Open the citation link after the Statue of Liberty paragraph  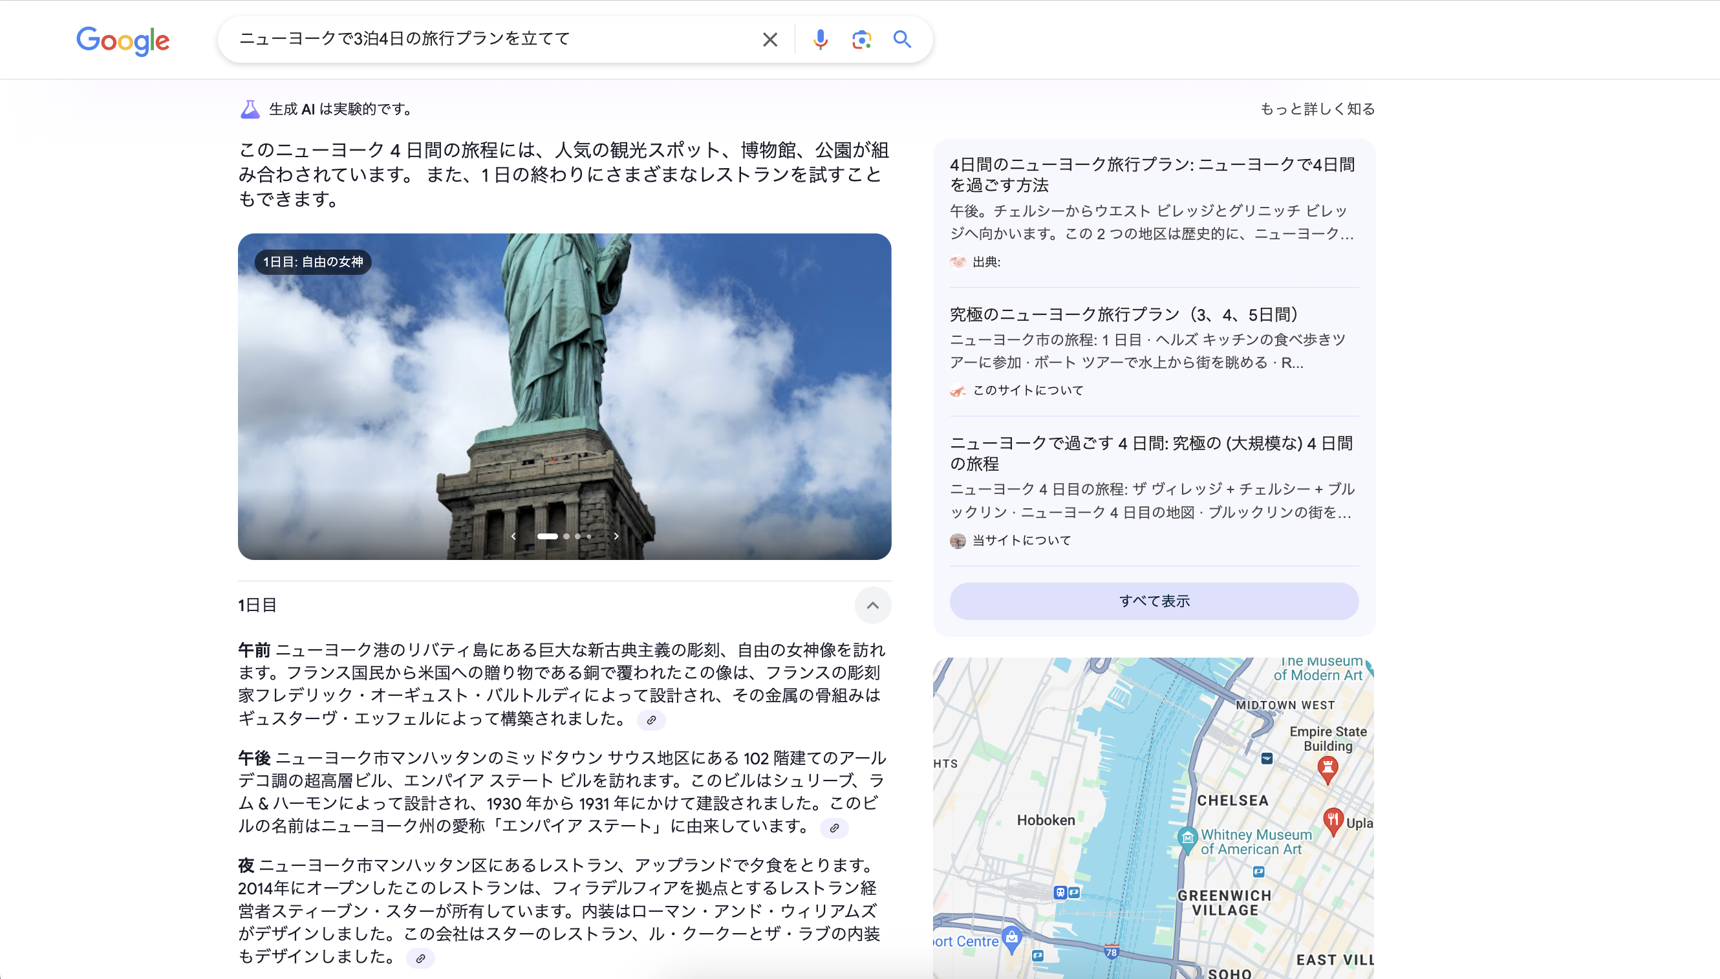pos(653,720)
